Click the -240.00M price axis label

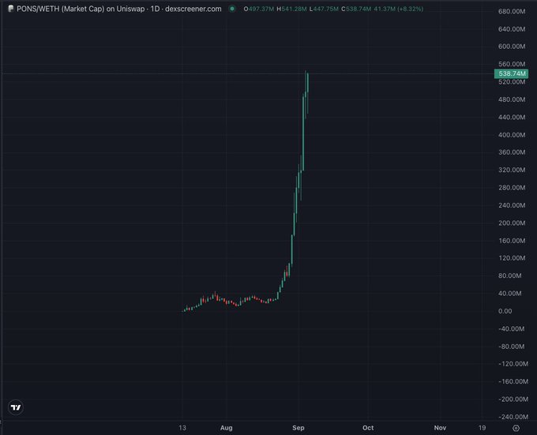(x=513, y=417)
